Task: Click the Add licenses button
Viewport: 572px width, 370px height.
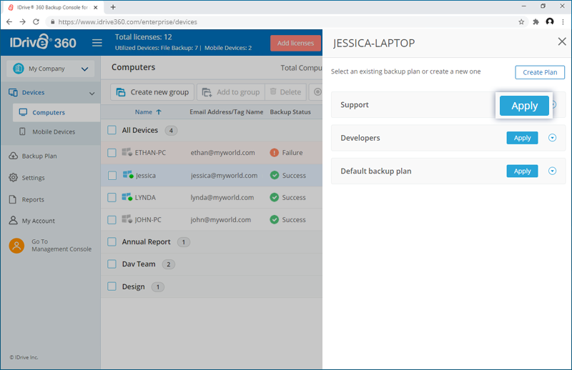Action: (295, 43)
